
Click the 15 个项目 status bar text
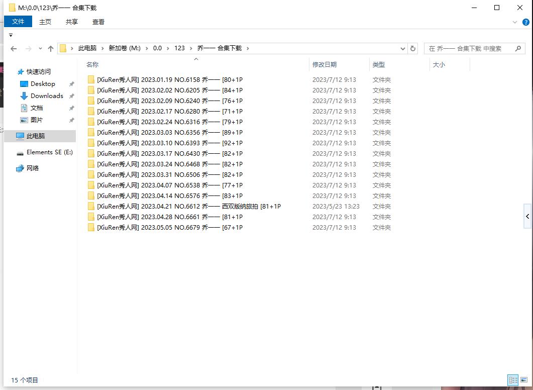coord(25,380)
